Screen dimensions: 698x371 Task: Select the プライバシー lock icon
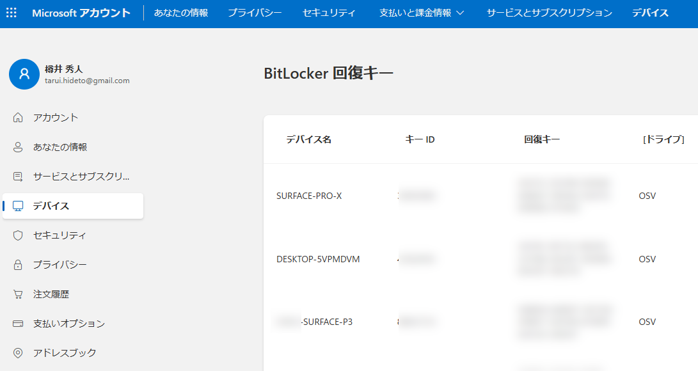click(x=17, y=265)
